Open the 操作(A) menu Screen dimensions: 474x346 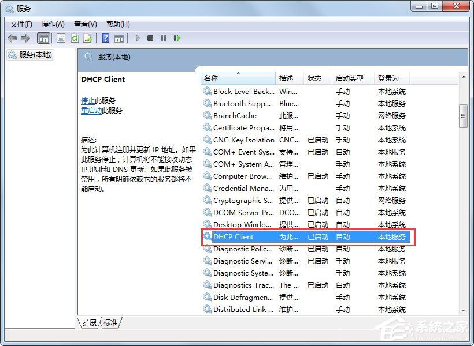[x=53, y=24]
